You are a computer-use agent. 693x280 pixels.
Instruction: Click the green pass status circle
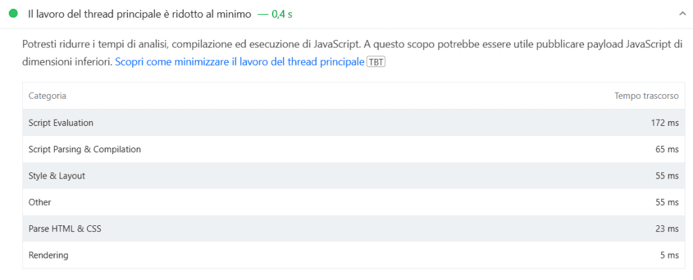[13, 14]
